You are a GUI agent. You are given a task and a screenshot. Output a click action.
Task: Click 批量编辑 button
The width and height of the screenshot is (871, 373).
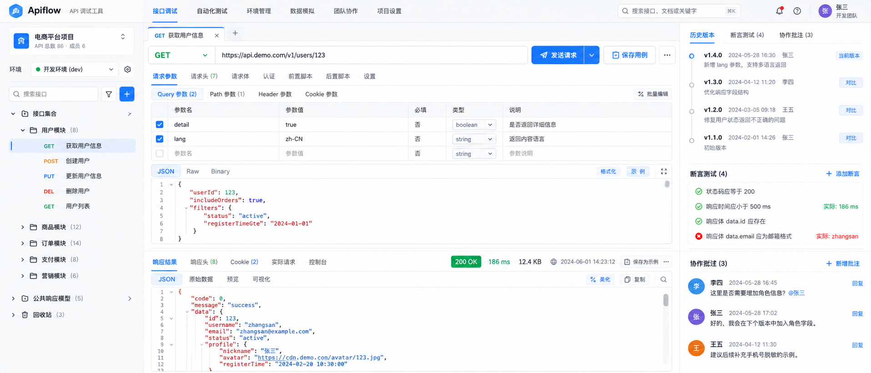[653, 94]
